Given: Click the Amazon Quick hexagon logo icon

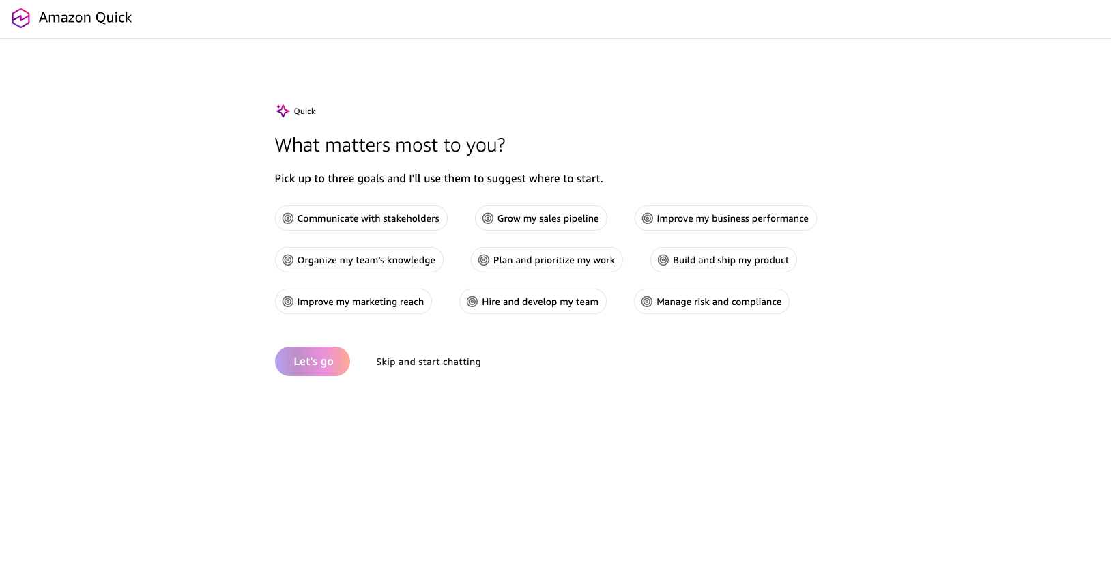Looking at the screenshot, I should pyautogui.click(x=21, y=18).
